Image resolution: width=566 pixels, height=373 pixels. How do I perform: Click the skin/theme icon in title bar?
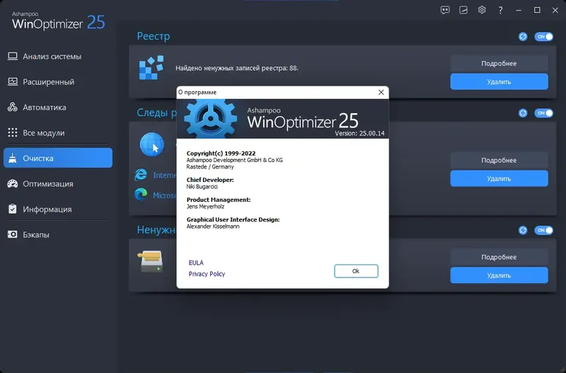tap(463, 10)
